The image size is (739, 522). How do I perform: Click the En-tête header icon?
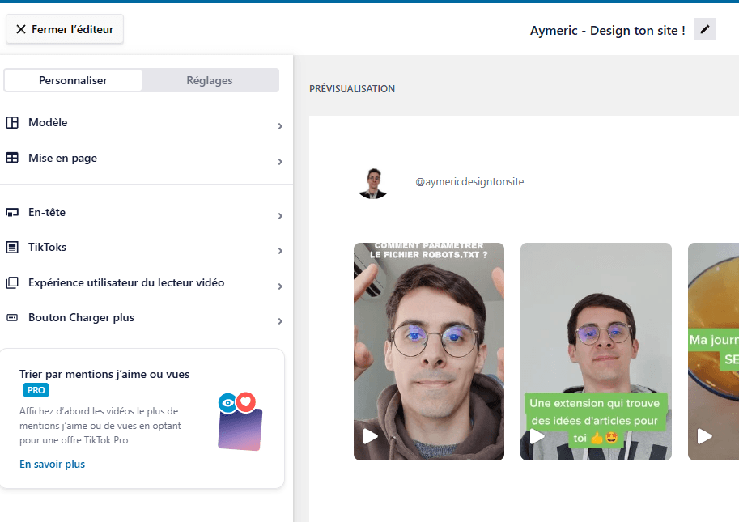12,213
